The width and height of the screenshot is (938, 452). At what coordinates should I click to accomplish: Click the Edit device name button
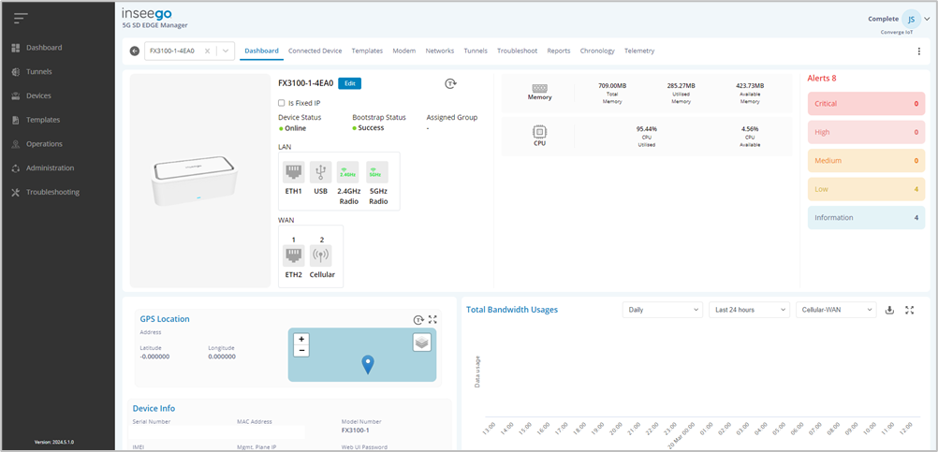pos(350,83)
